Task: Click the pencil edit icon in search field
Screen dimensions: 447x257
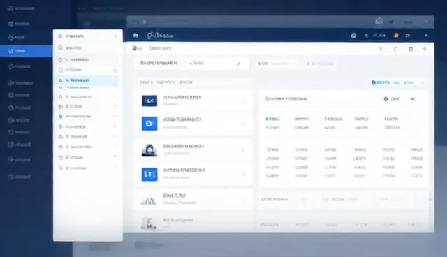Action: point(239,64)
